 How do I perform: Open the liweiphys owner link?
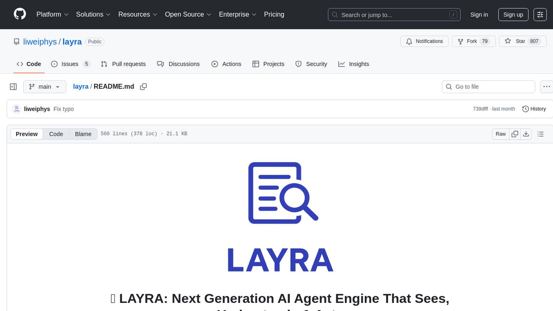coord(40,42)
